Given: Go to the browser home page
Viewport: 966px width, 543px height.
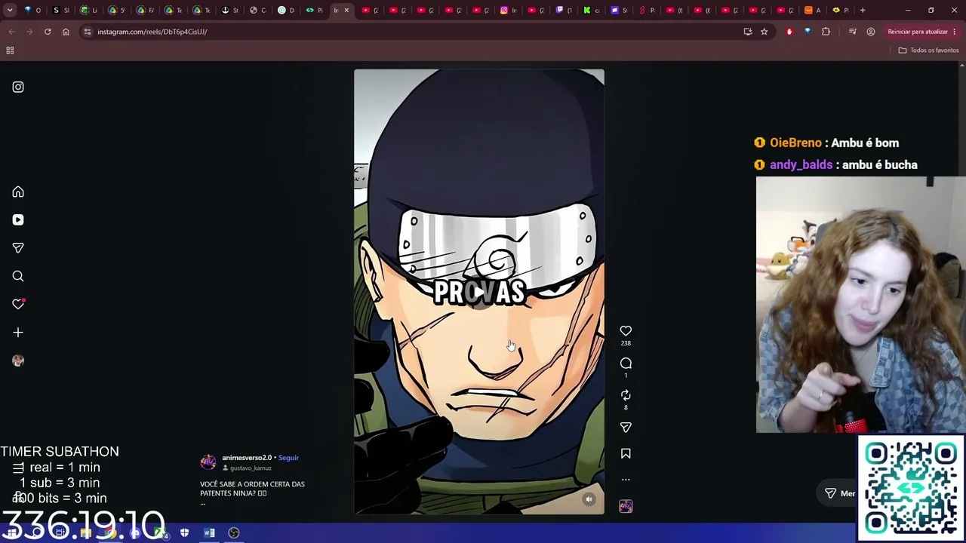Looking at the screenshot, I should click(66, 32).
